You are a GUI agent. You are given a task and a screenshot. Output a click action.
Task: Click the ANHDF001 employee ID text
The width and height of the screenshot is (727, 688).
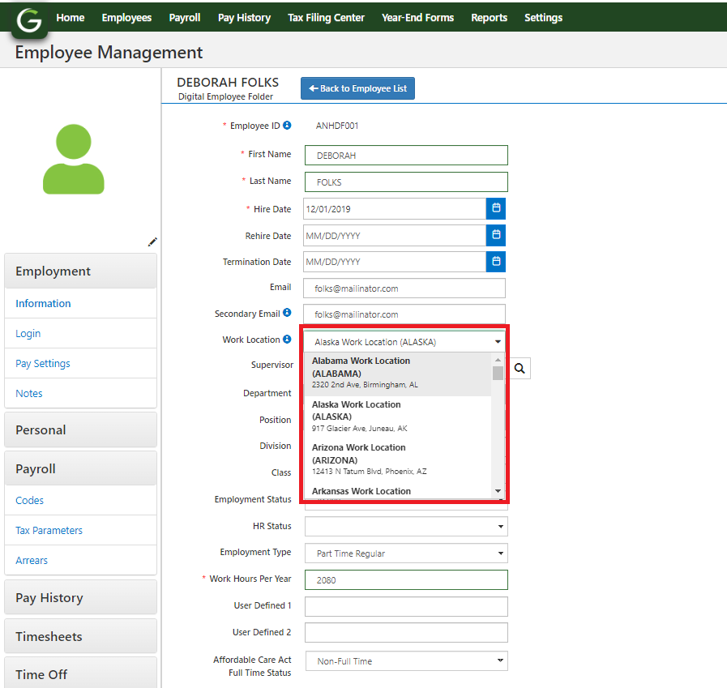coord(337,126)
